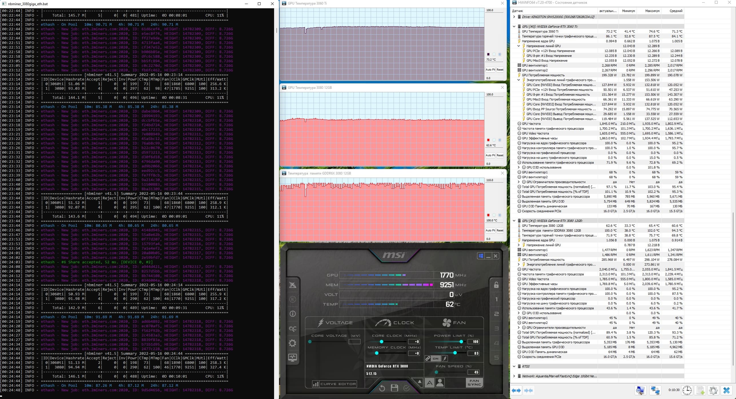Click the Power Limit slider handle
Viewport: 736px width, 399px height.
tap(461, 342)
